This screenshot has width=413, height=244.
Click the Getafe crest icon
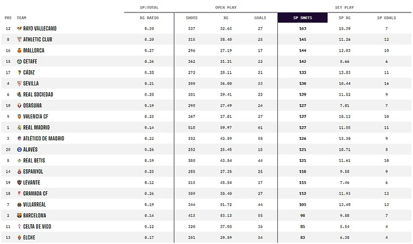pos(19,61)
